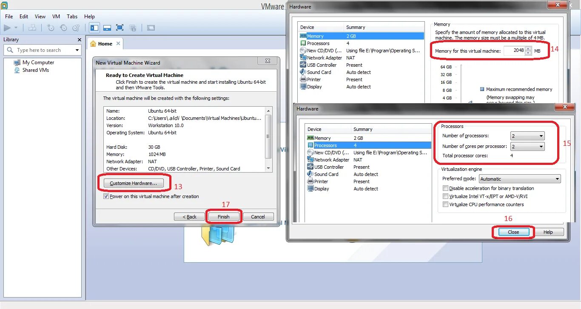
Task: Select Memory row in upper Hardware window
Action: click(361, 36)
